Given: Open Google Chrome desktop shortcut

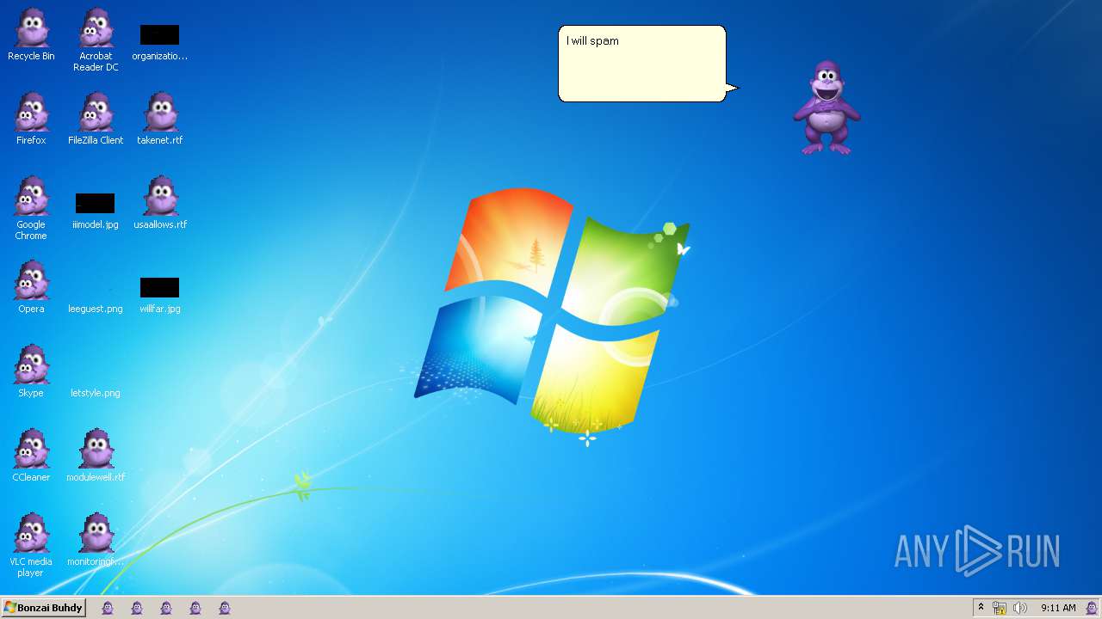Looking at the screenshot, I should click(x=31, y=209).
